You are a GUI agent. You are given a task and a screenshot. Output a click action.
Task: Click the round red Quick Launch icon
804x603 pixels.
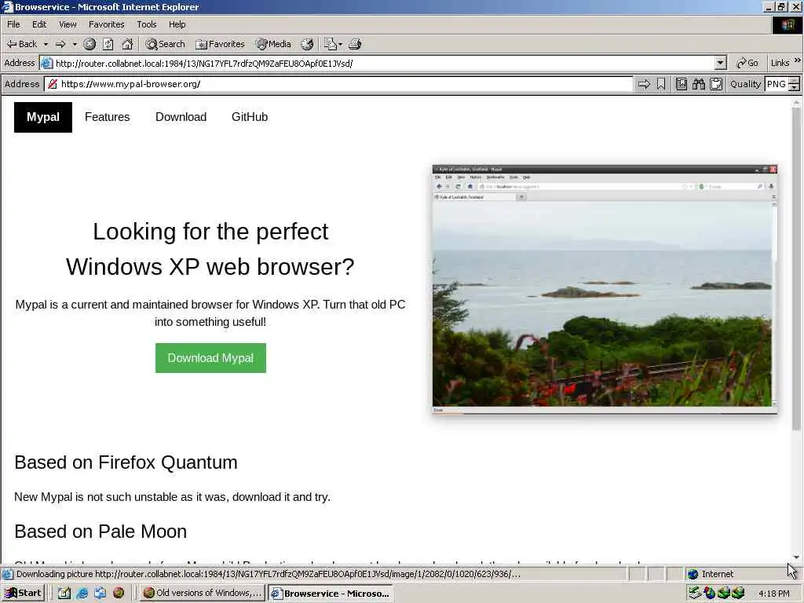click(x=119, y=594)
